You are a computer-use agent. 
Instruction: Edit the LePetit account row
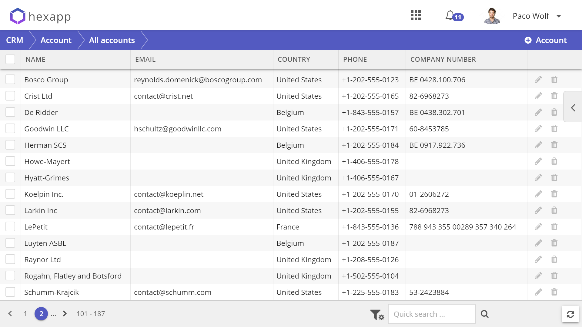(538, 227)
